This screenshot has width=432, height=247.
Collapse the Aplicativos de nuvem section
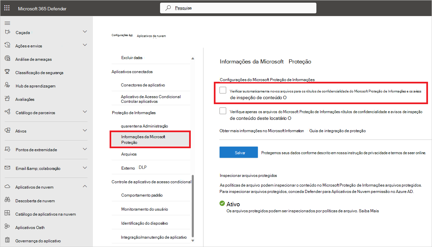tap(85, 186)
